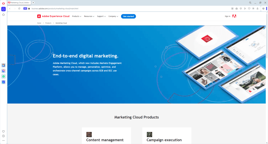Open sidebar setup three-dots menu

[3, 141]
